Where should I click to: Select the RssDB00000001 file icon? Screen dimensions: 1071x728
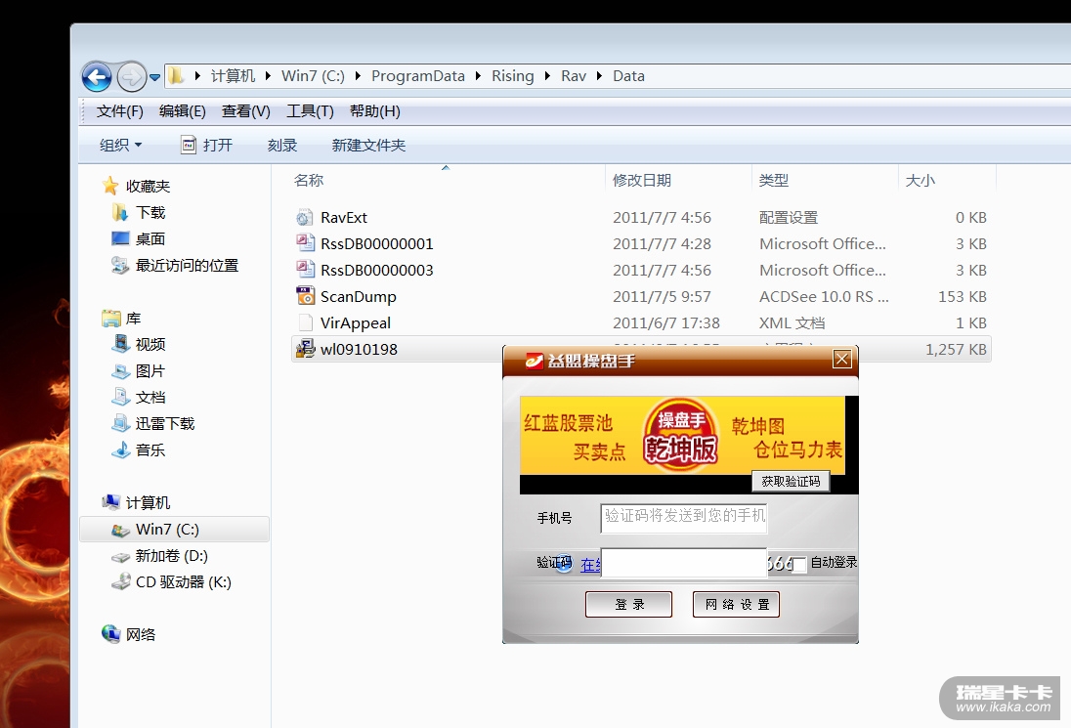pos(305,243)
